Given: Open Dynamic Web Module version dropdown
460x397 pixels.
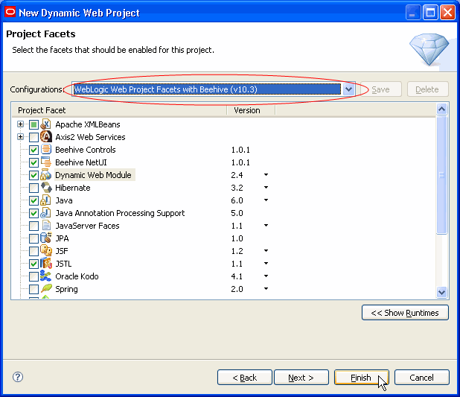Looking at the screenshot, I should point(266,175).
